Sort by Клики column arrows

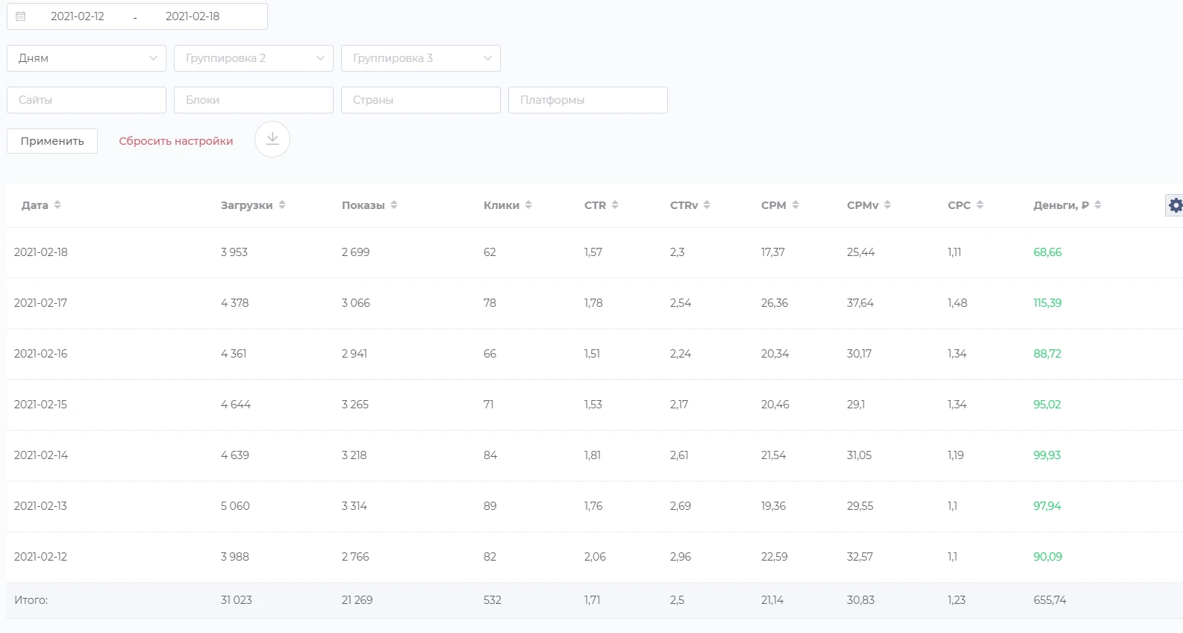528,205
